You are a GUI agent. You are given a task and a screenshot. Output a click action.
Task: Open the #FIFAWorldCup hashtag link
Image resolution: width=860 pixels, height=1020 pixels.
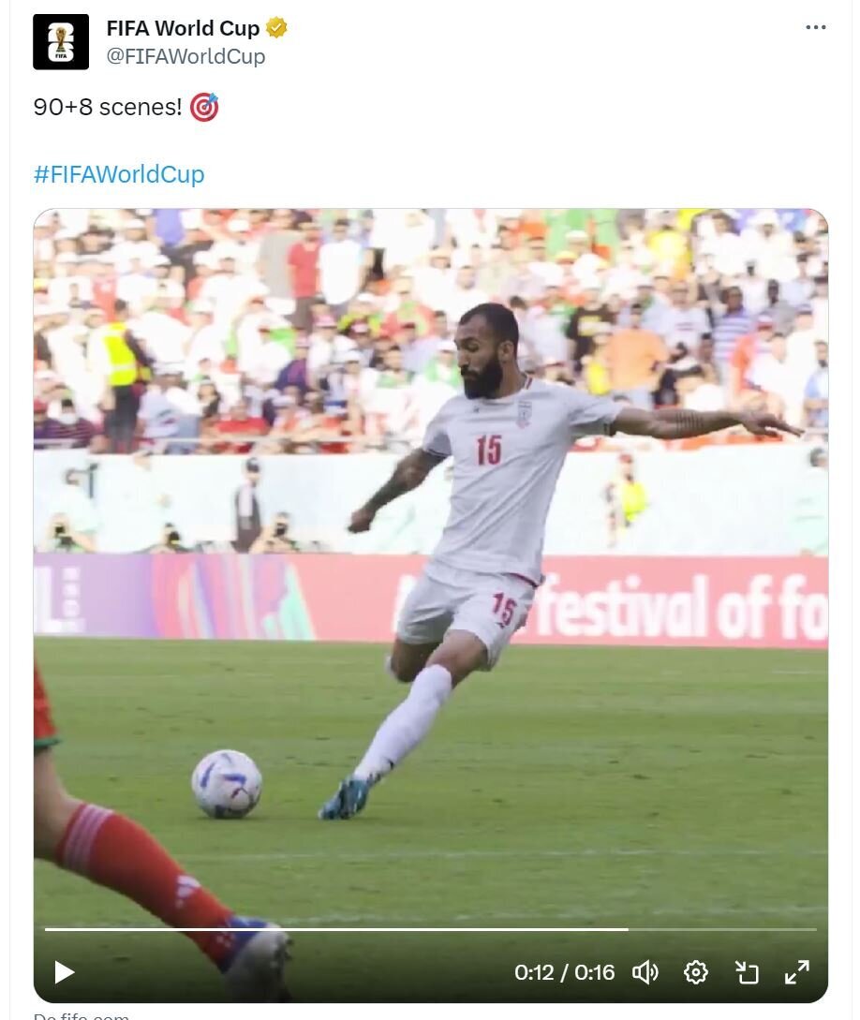click(119, 173)
